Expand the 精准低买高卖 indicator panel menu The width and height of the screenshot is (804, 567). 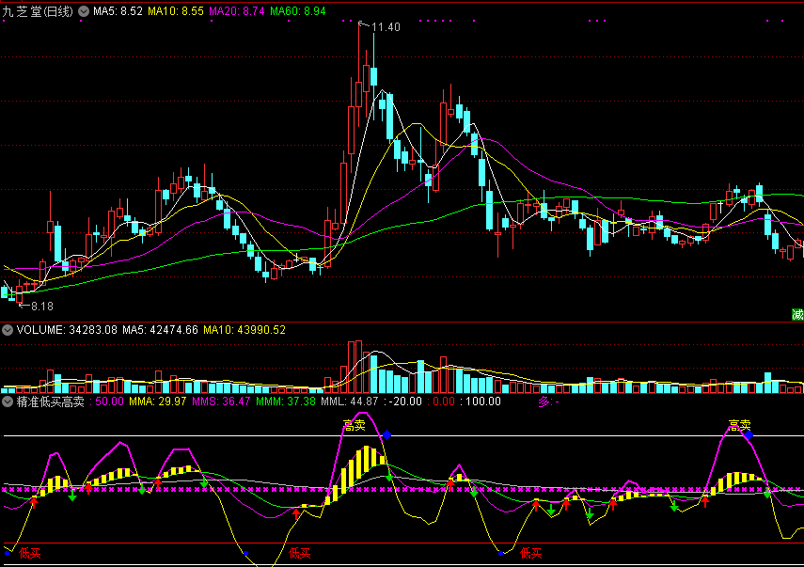8,402
